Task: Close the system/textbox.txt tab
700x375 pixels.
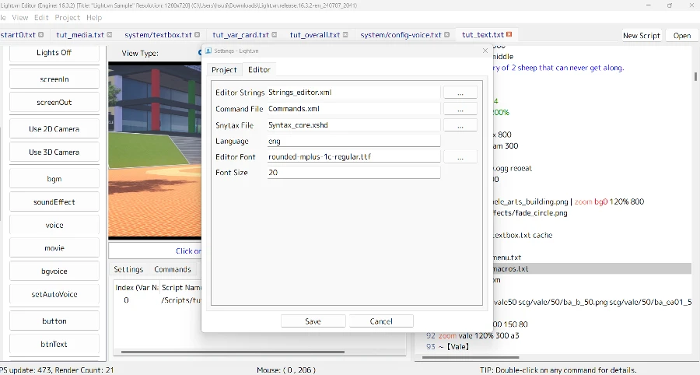Action: [x=197, y=35]
